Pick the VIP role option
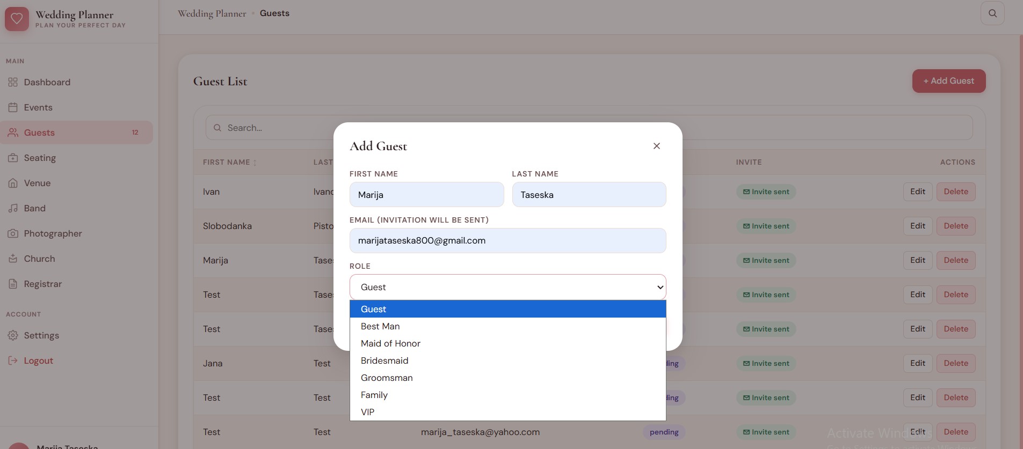The image size is (1023, 449). [x=367, y=412]
